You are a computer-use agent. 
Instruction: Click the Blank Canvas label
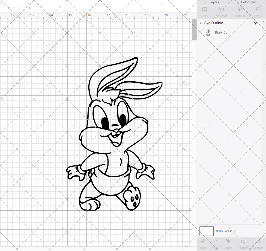point(224,231)
